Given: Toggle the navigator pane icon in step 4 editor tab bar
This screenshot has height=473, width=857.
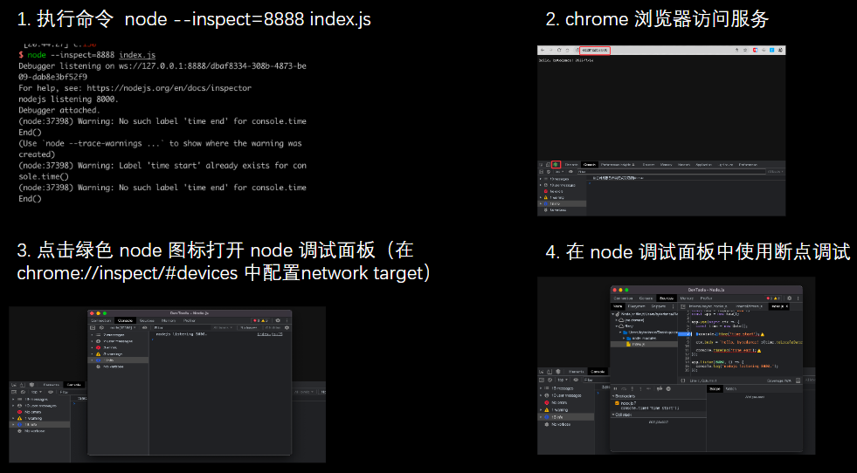Looking at the screenshot, I should click(x=682, y=306).
